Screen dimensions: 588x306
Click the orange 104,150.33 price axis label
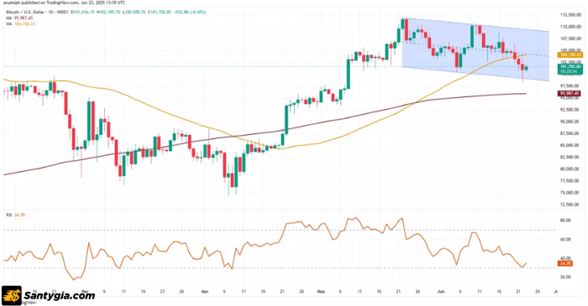570,54
